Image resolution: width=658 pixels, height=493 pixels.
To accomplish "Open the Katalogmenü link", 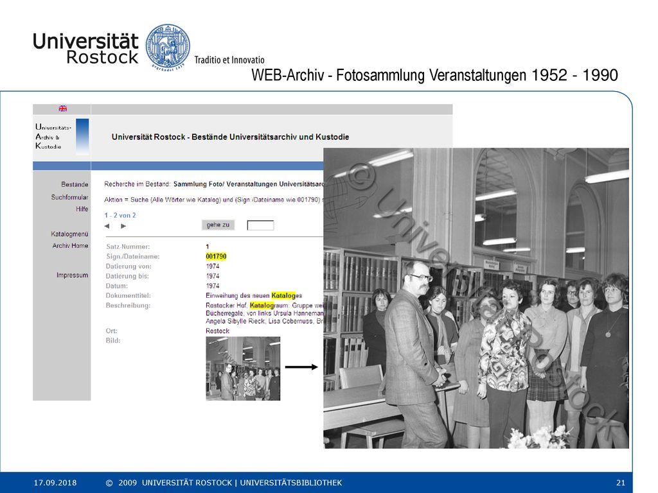I will pyautogui.click(x=69, y=234).
